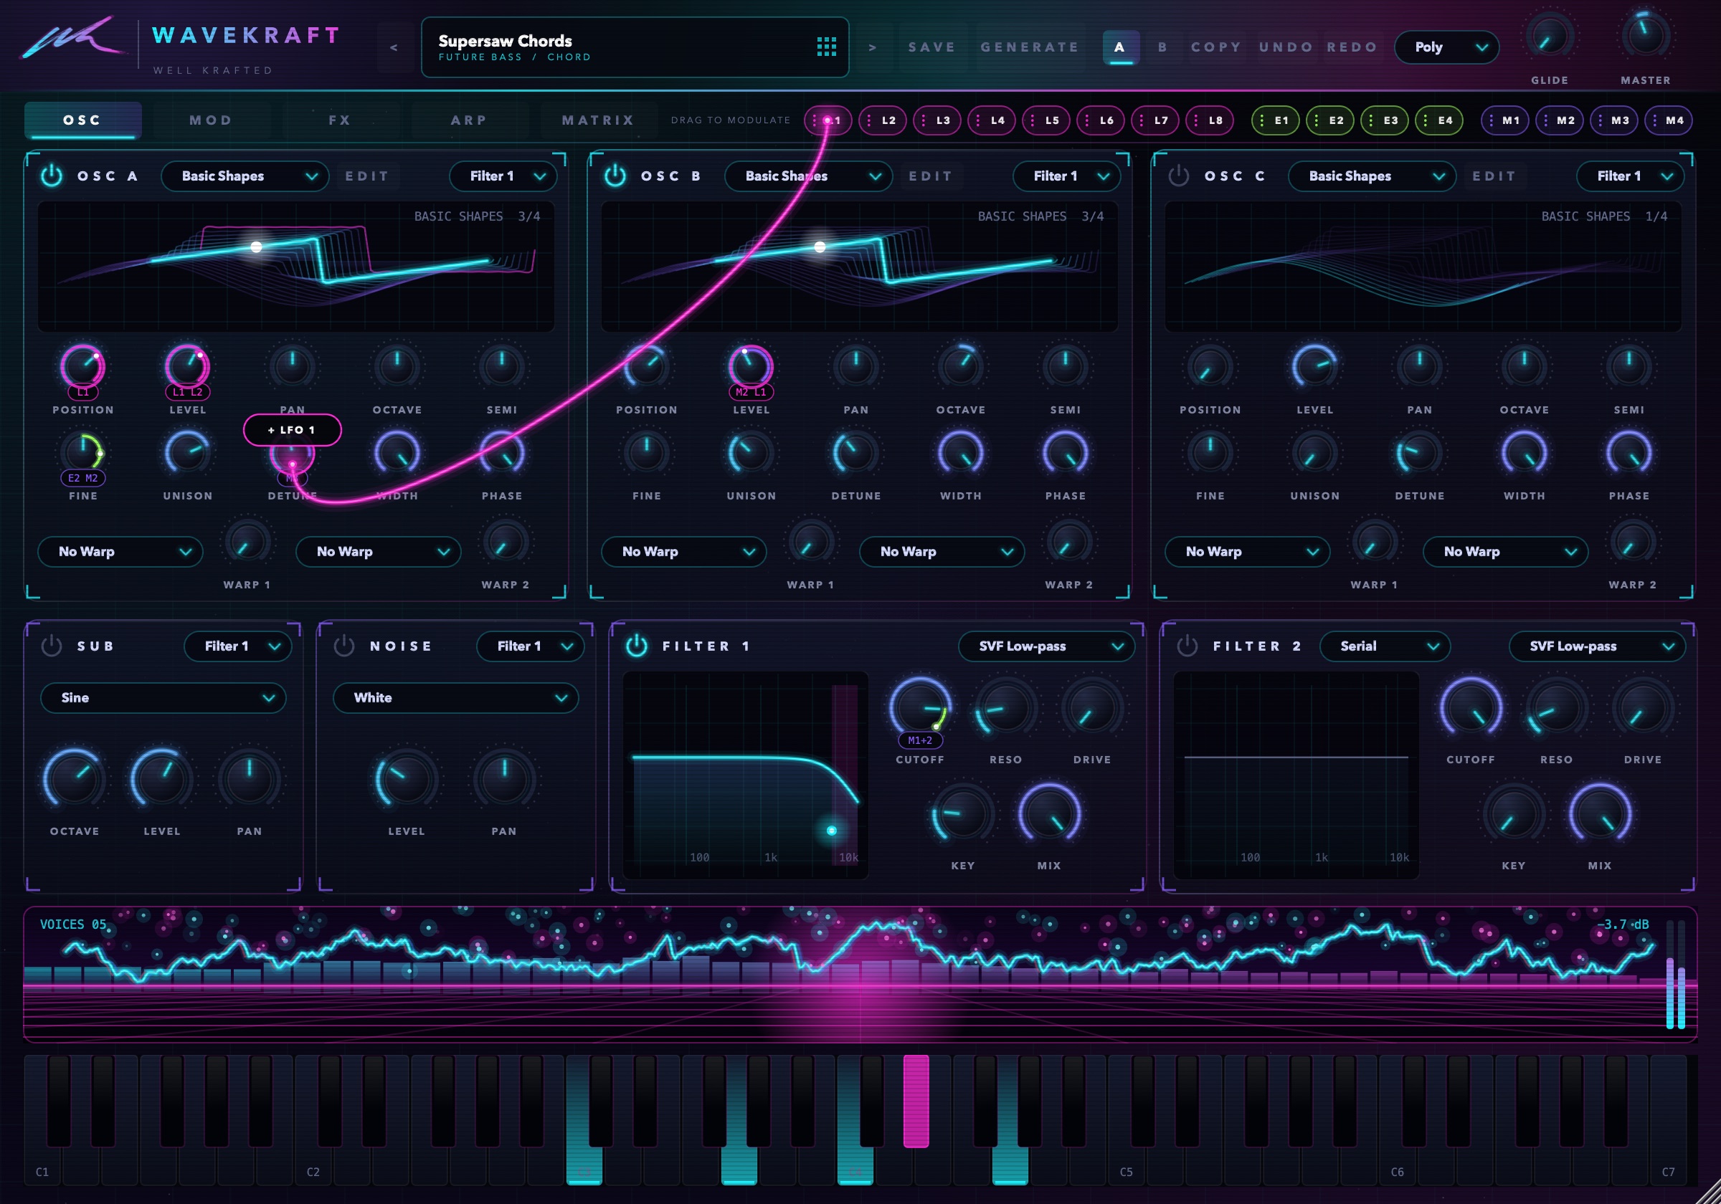Click the E1 envelope modulation source

pyautogui.click(x=1275, y=120)
